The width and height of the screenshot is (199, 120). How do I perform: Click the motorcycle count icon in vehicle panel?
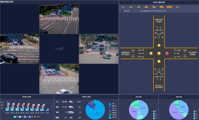[71, 118]
